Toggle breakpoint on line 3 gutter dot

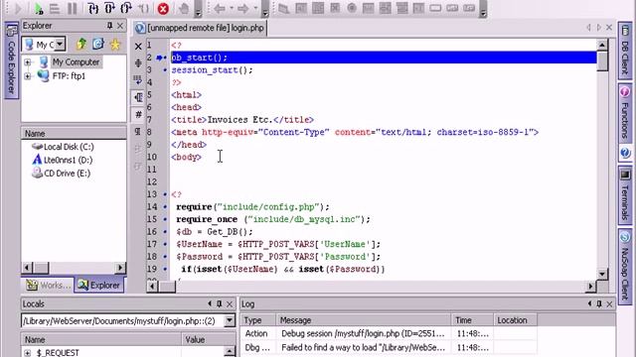pos(165,70)
